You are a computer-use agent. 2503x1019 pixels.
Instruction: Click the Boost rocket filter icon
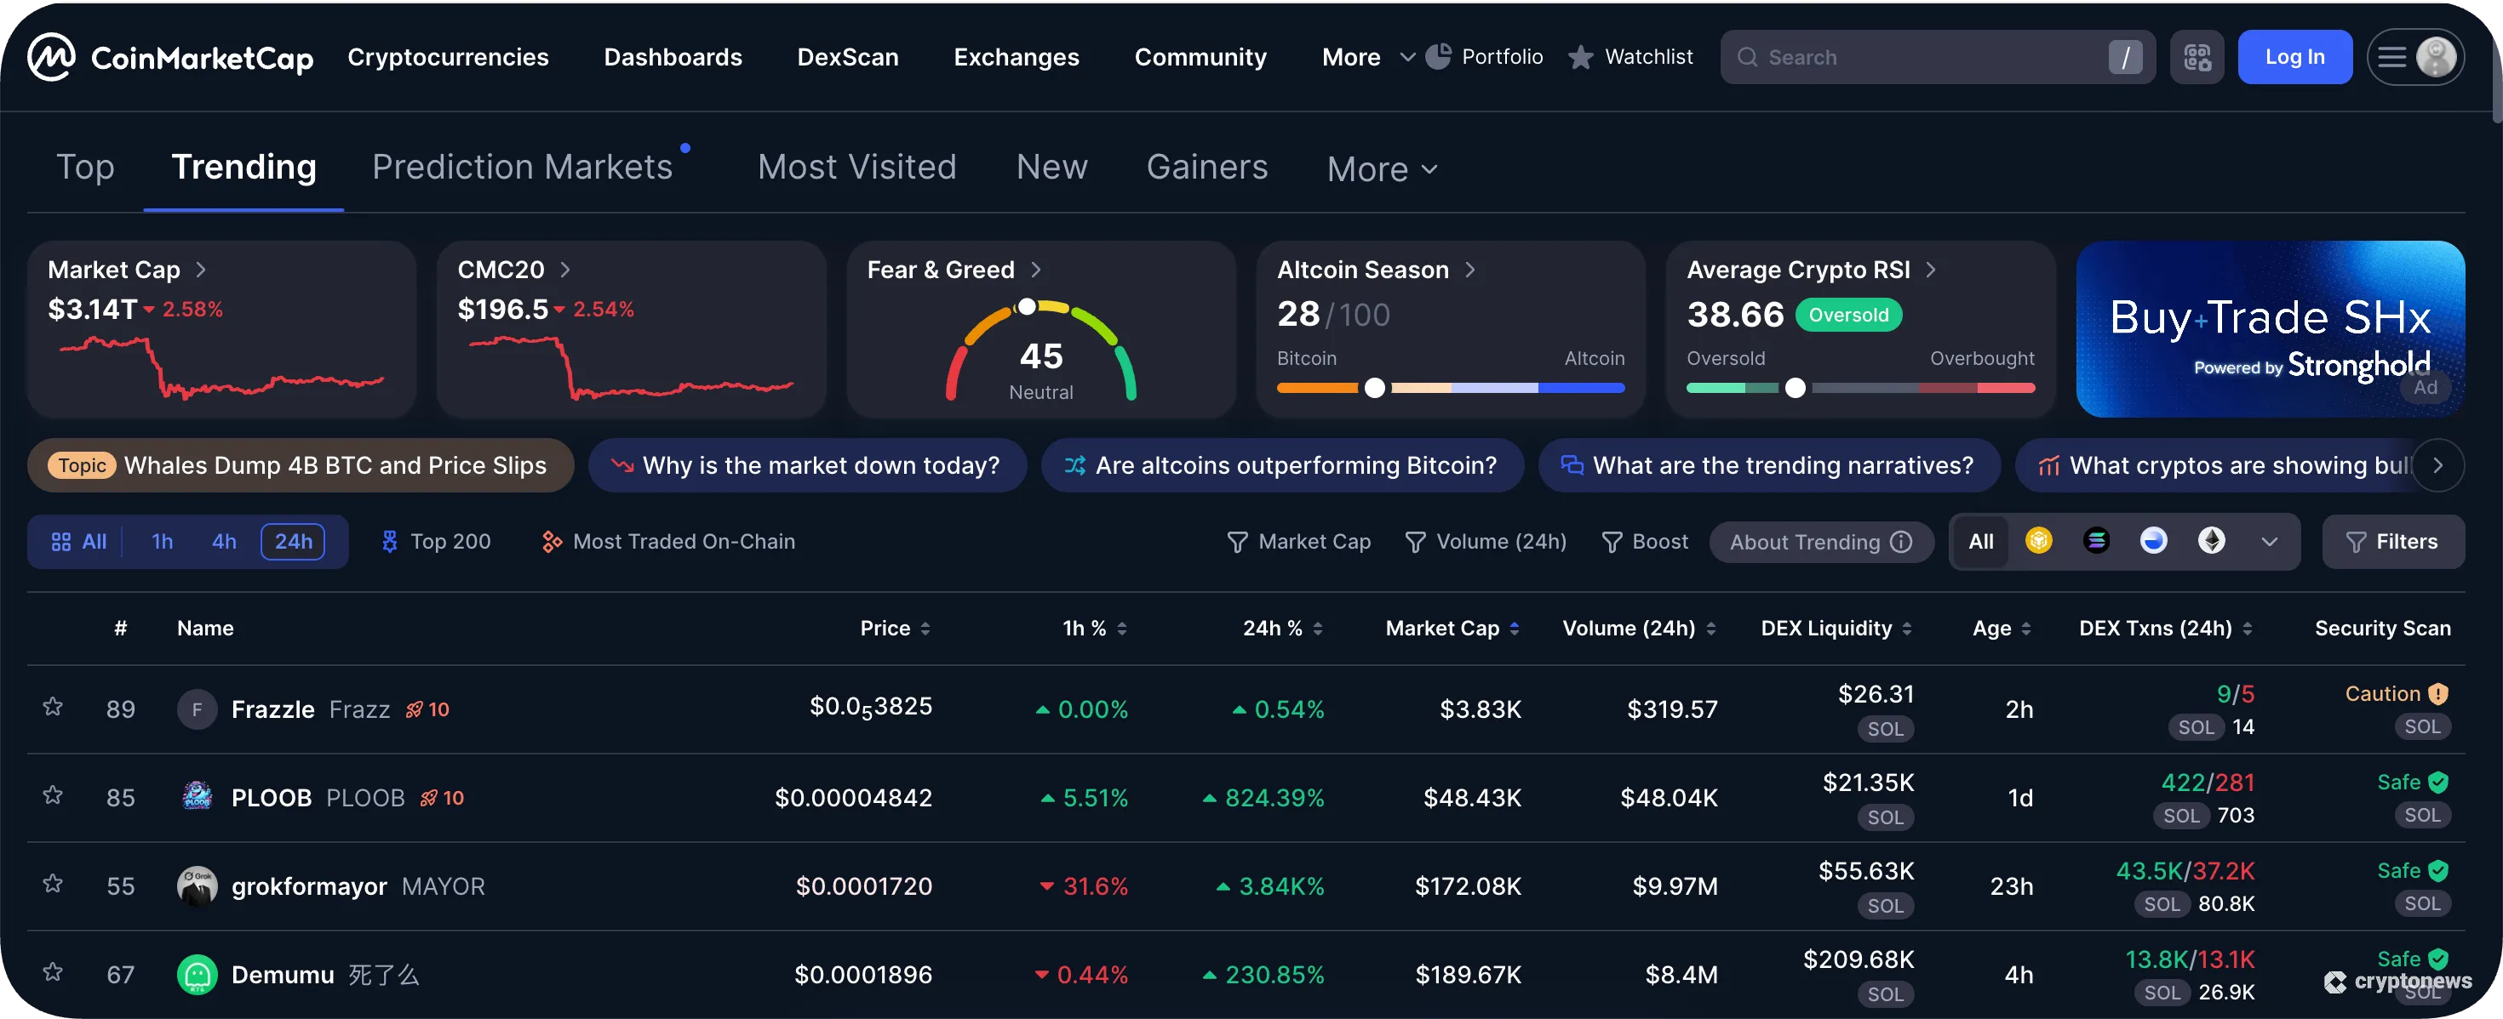[x=1613, y=542]
